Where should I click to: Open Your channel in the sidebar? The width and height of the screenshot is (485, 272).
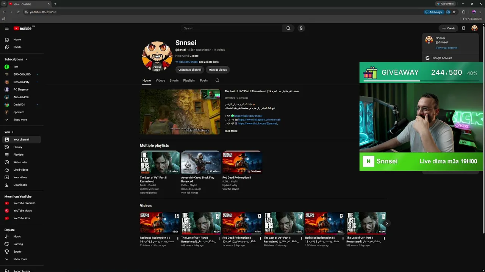pyautogui.click(x=21, y=139)
